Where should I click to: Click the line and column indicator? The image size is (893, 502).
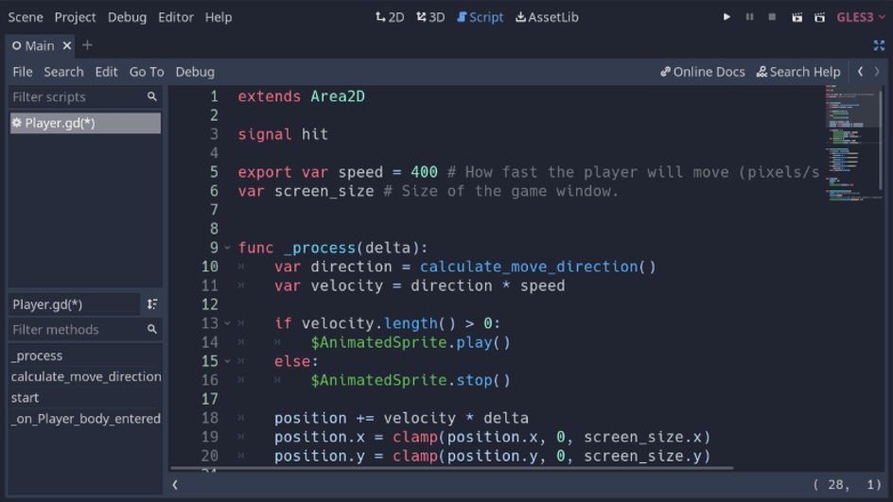[848, 485]
